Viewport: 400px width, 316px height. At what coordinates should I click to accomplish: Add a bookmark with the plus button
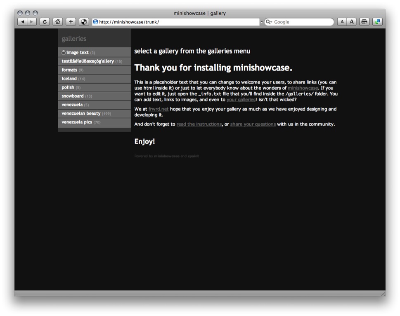(71, 22)
